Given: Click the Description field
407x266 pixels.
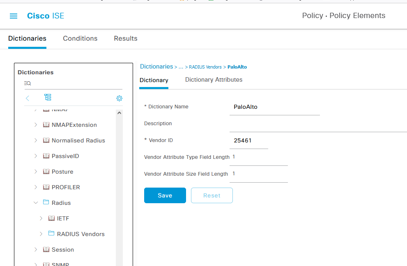Looking at the screenshot, I should click(x=318, y=124).
